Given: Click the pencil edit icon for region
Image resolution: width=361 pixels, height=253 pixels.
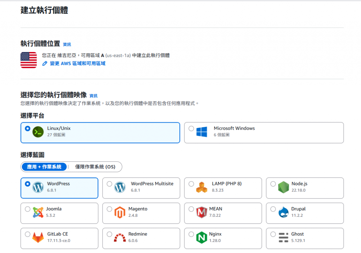Looking at the screenshot, I should (45, 64).
